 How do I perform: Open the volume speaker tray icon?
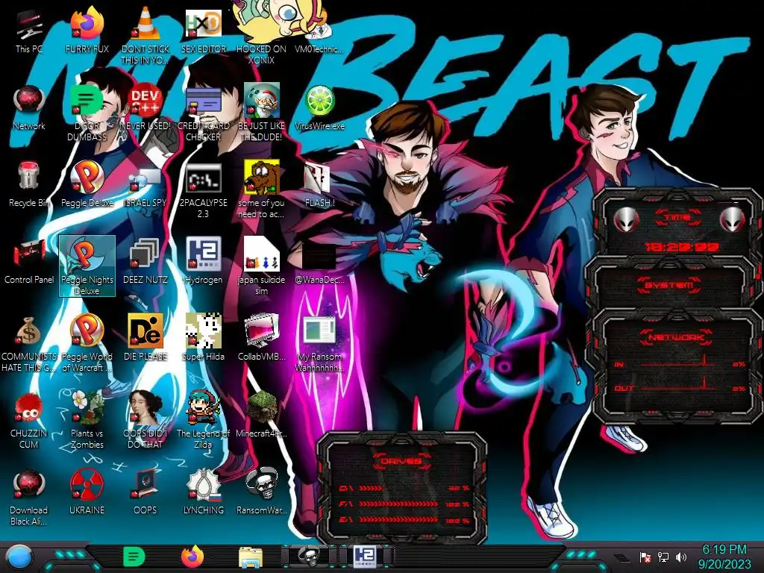[x=681, y=557]
